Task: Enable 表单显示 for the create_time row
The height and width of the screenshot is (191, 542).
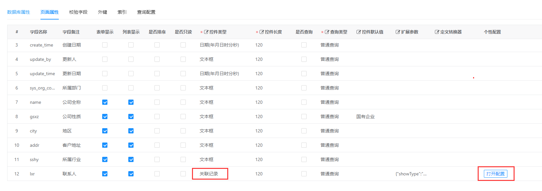Action: 105,45
